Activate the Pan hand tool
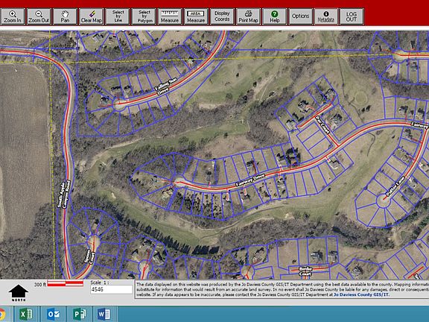 coord(65,16)
